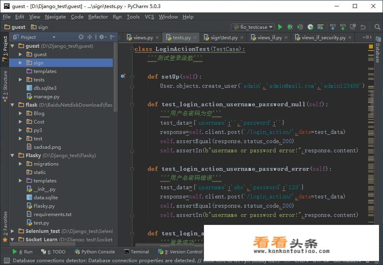Start debugging with the bug icon
This screenshot has height=265, width=383.
coord(290,27)
